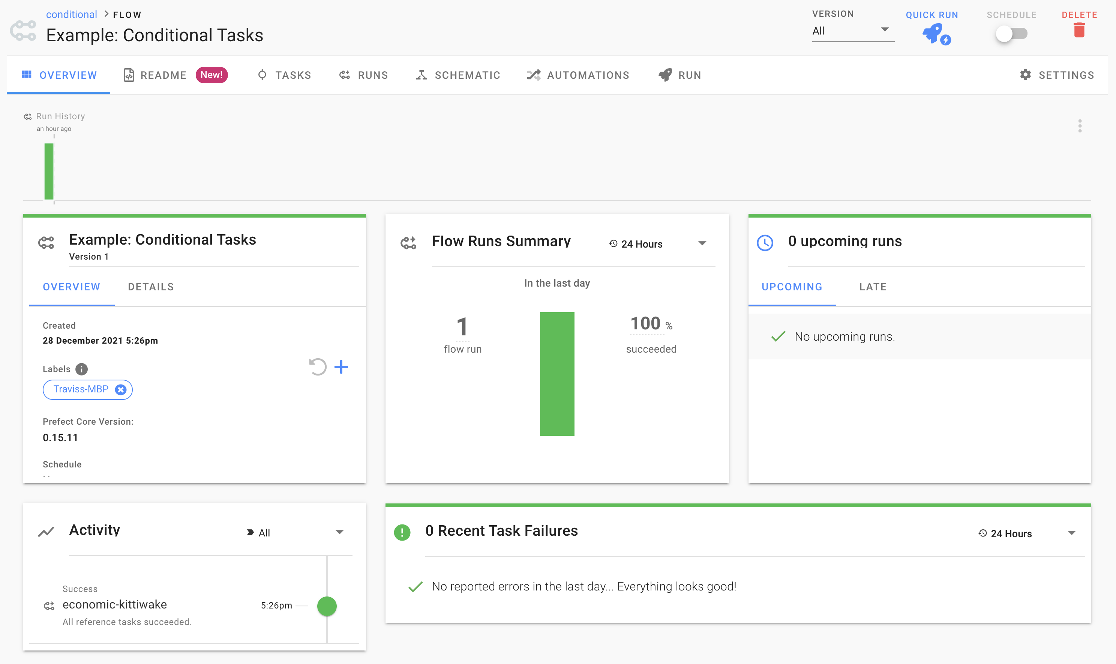Click the Traviss-MBP label chip
The height and width of the screenshot is (664, 1116).
87,389
